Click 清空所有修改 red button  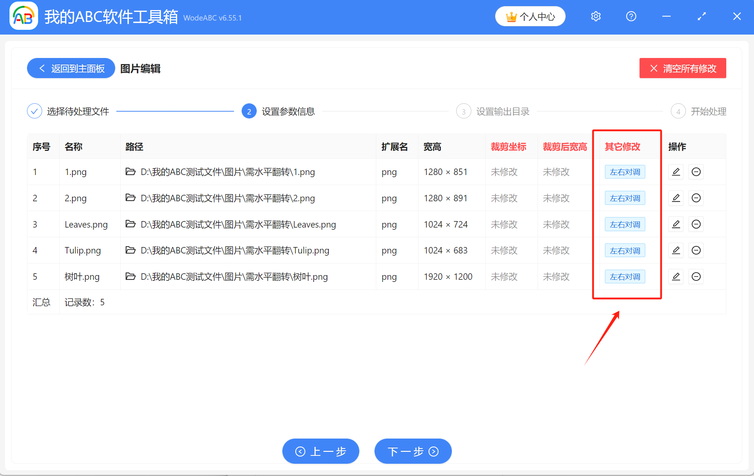[682, 68]
